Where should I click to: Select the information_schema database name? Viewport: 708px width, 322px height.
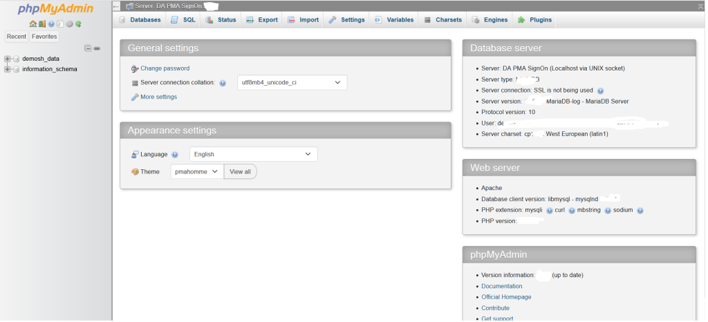(x=50, y=69)
